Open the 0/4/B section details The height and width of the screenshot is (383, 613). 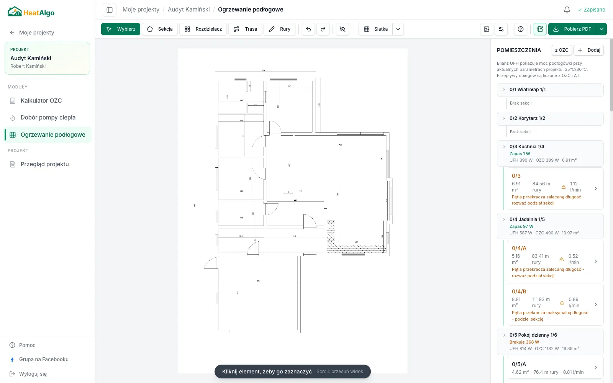tap(555, 304)
